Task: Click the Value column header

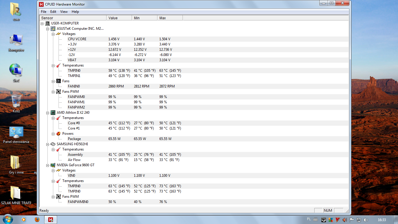Action: pos(119,18)
